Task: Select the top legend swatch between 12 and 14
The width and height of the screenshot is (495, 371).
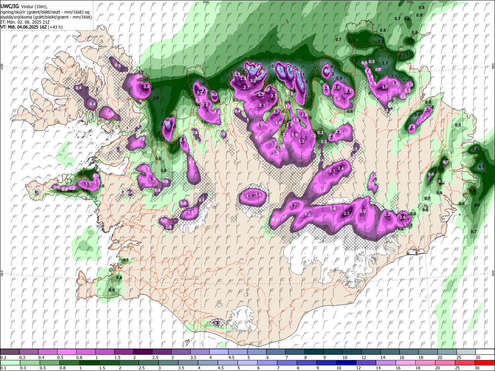Action: (x=371, y=352)
